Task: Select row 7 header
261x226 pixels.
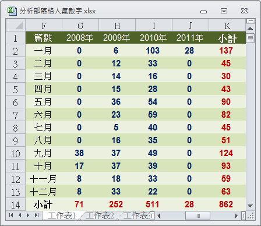Action: [16, 115]
